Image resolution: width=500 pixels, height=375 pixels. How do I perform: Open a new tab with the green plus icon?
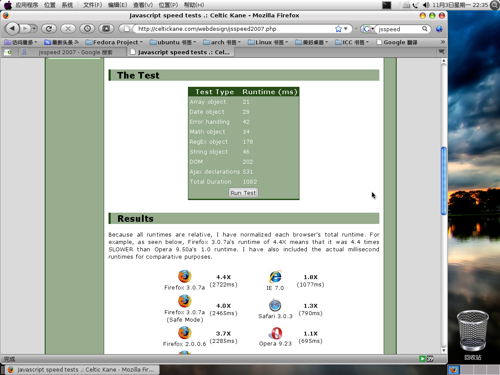point(8,52)
